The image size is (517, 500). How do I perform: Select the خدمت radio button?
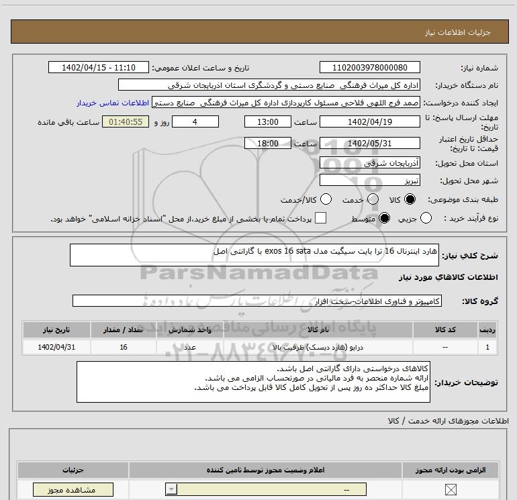coord(373,199)
